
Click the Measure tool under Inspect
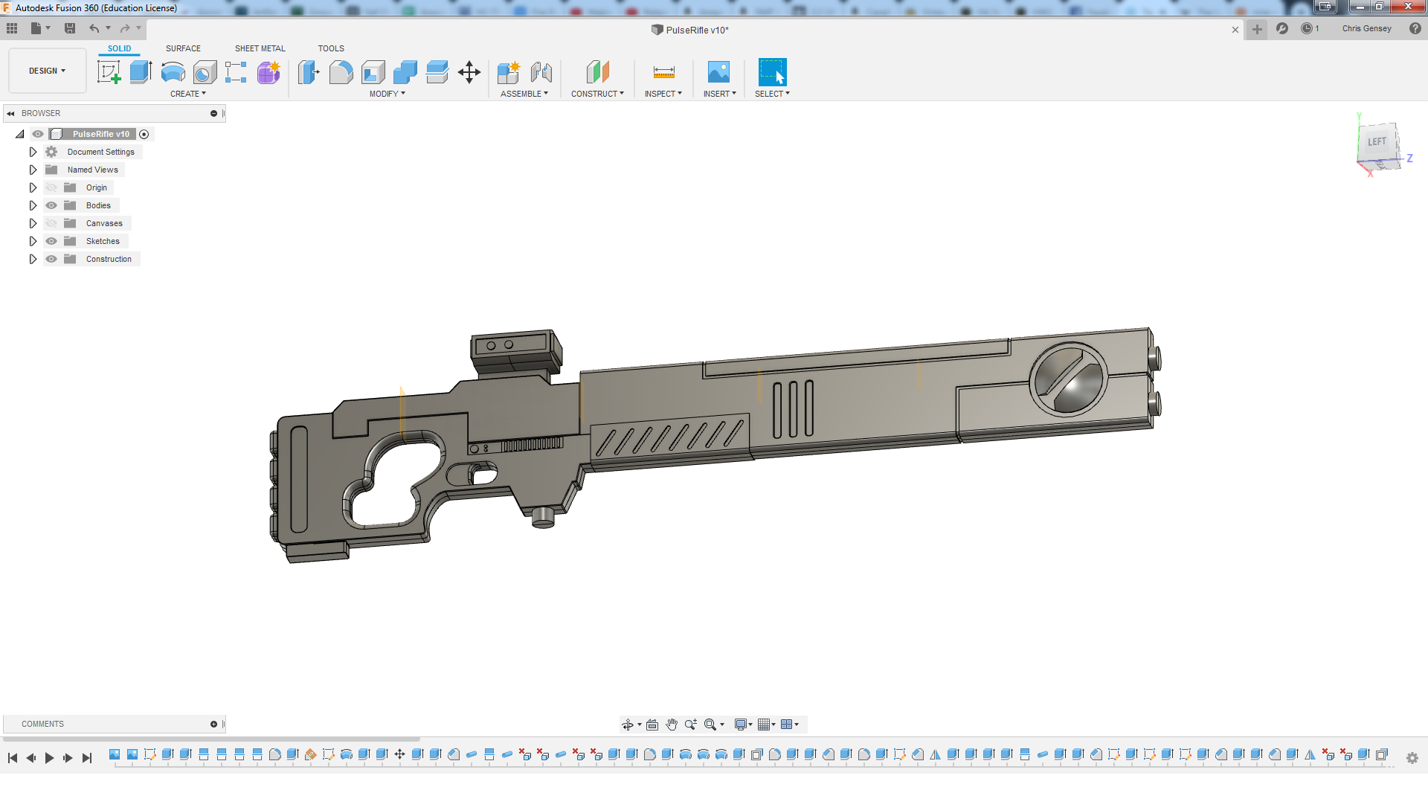click(x=663, y=72)
